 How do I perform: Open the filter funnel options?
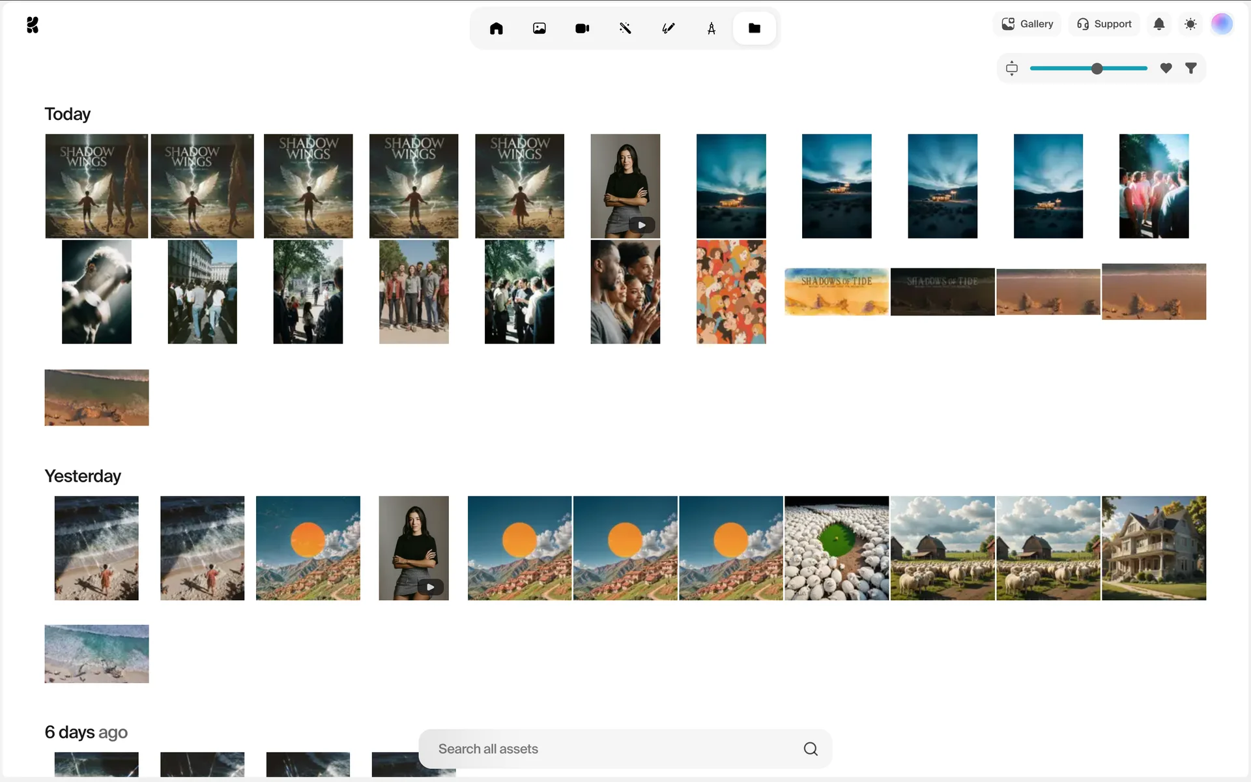click(x=1190, y=68)
